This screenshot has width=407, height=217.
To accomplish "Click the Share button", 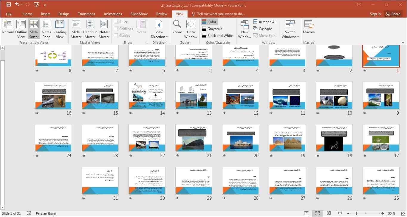I will pos(393,14).
